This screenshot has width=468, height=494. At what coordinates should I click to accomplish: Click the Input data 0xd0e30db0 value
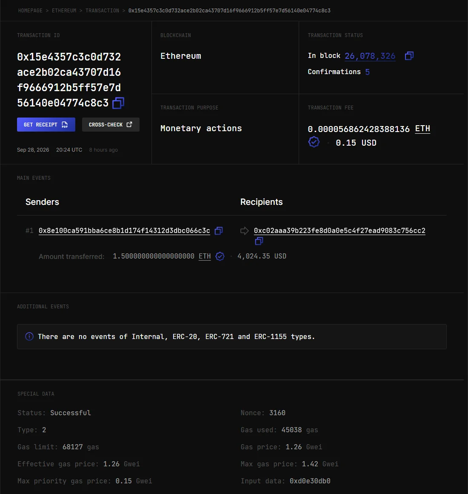pos(310,481)
